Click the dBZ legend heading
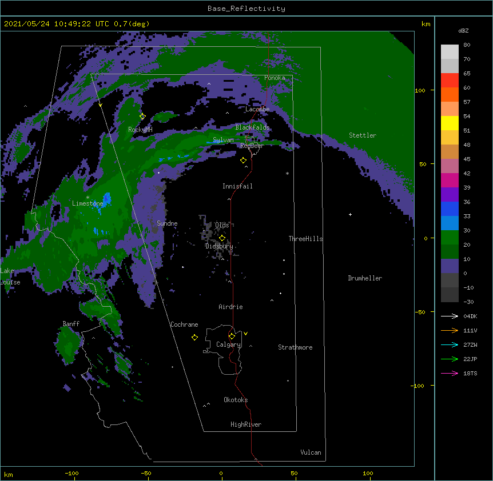Screen dimensions: 493x481 pyautogui.click(x=463, y=31)
